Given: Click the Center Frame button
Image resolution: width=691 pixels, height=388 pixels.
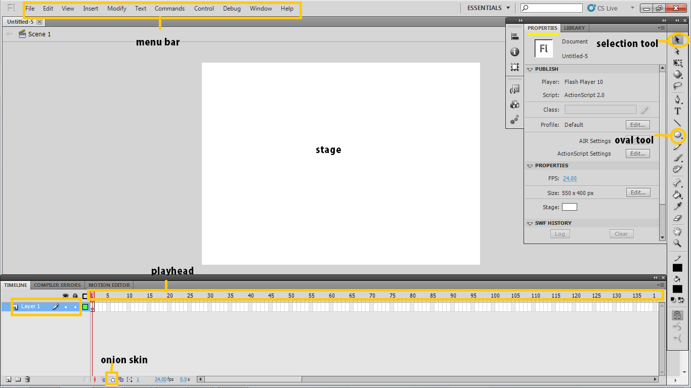Looking at the screenshot, I should pyautogui.click(x=95, y=379).
